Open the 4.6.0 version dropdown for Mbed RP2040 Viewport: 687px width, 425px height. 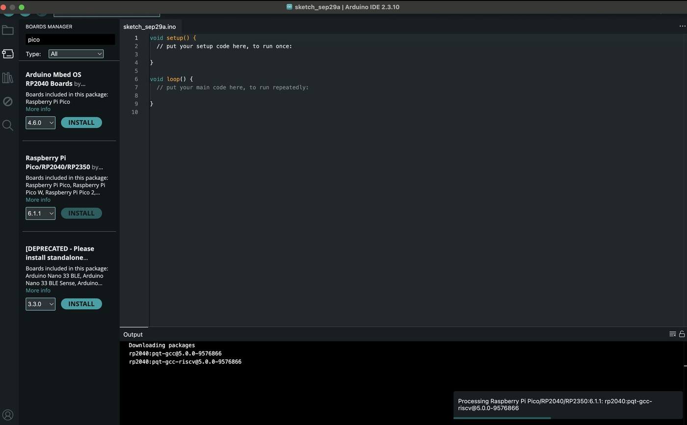[40, 123]
